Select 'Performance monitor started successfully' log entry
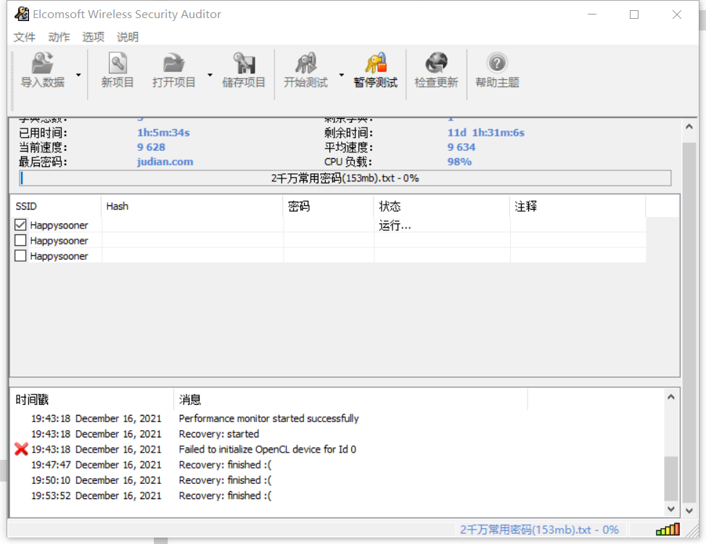706x544 pixels. click(268, 419)
